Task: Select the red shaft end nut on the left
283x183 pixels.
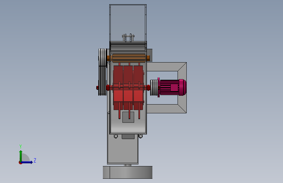Action: [x=98, y=88]
